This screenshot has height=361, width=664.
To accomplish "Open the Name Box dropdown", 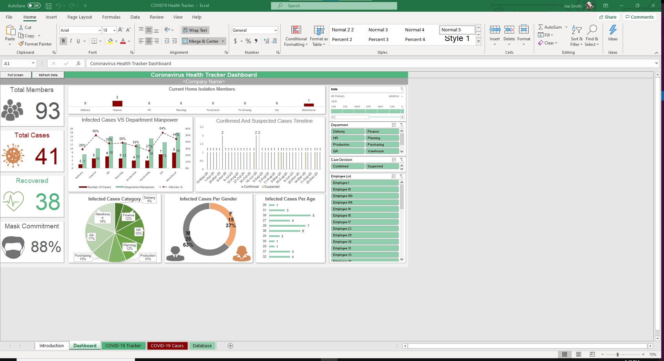I will click(33, 63).
